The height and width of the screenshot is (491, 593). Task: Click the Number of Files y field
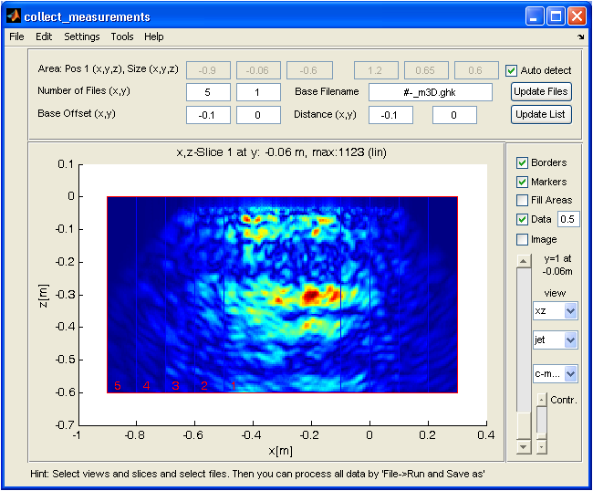click(258, 92)
